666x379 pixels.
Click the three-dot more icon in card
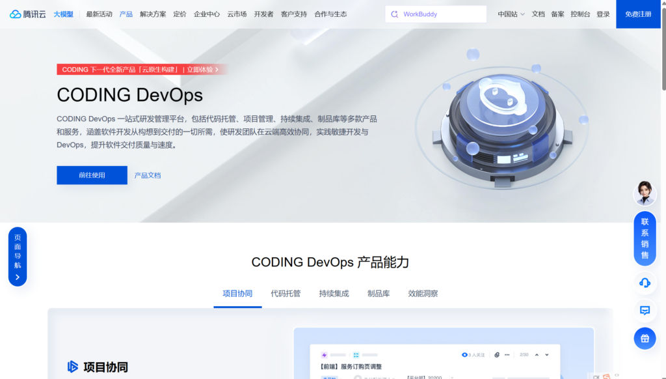tap(507, 355)
